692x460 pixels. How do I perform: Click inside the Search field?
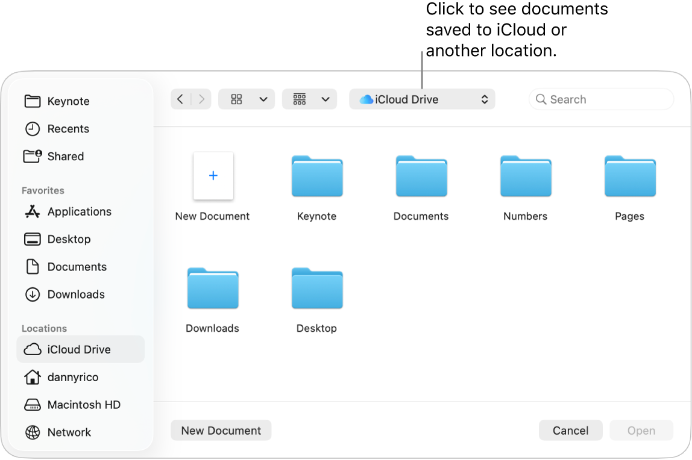point(601,99)
